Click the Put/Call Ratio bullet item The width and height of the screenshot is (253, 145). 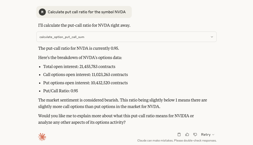point(60,90)
